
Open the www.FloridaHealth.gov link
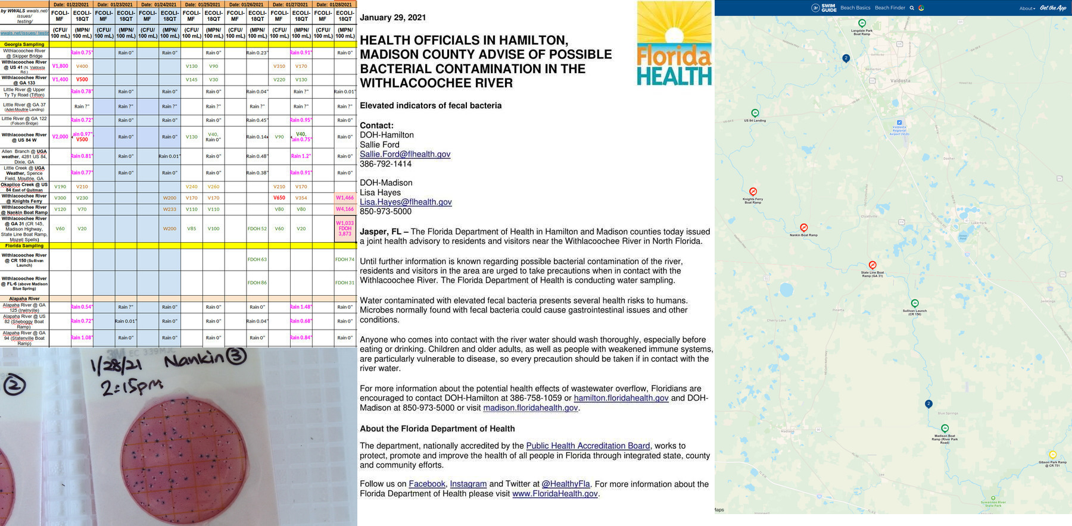pyautogui.click(x=555, y=493)
